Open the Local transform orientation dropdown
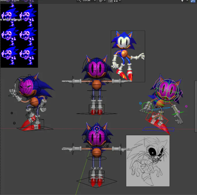Image resolution: width=197 pixels, height=195 pixels. 86,1
